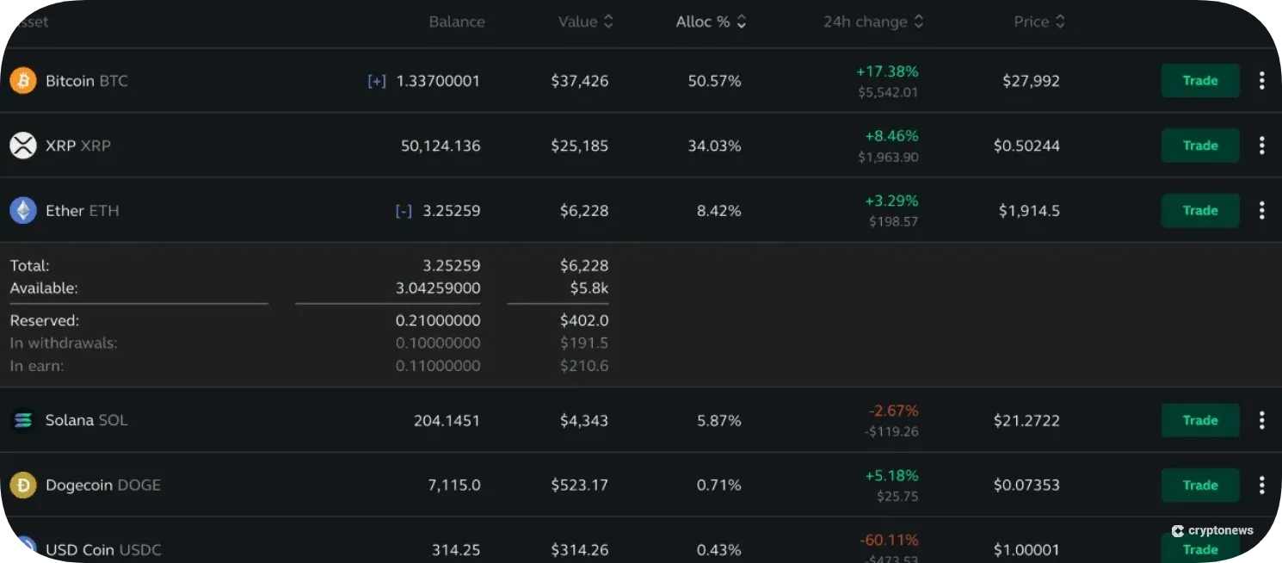The width and height of the screenshot is (1282, 563).
Task: Click the XRP coin icon
Action: 22,145
